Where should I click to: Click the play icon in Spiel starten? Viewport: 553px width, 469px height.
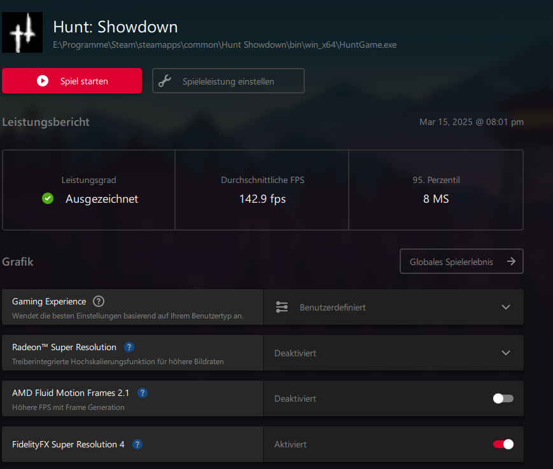pos(43,81)
